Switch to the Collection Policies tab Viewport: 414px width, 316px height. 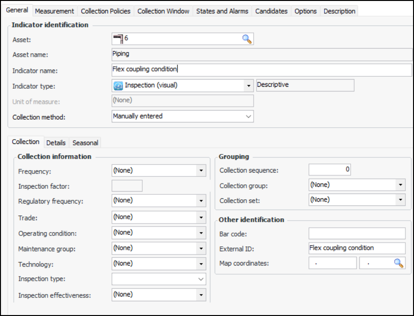point(106,11)
